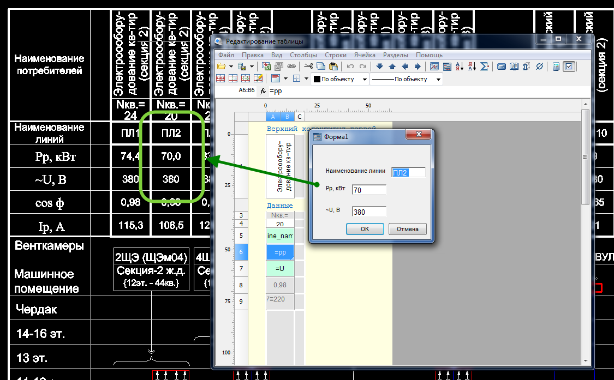
Task: Select column header A
Action: click(273, 117)
